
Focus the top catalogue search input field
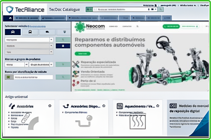(125, 9)
